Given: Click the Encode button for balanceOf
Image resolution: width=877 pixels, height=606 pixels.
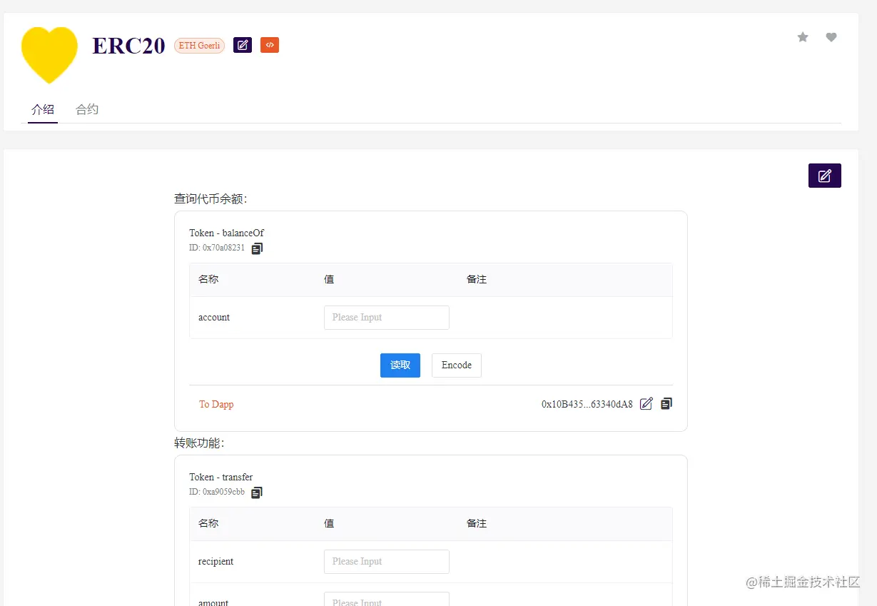Looking at the screenshot, I should click(456, 365).
